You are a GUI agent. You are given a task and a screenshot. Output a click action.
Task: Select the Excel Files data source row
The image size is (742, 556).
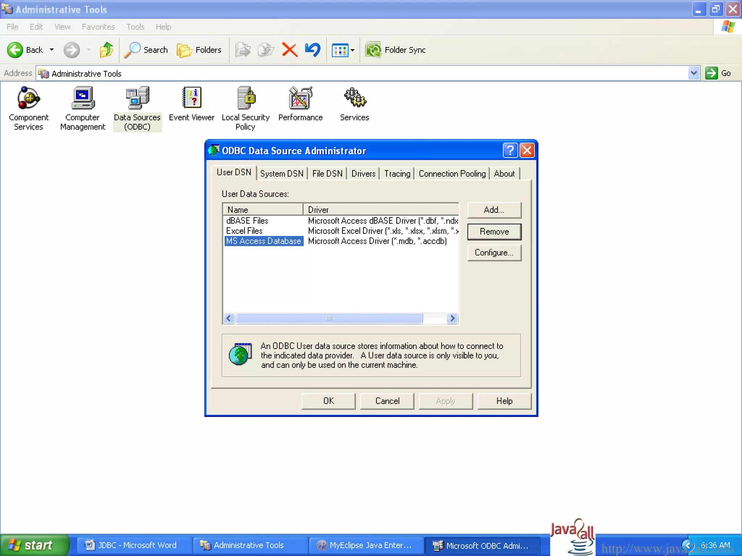click(245, 231)
